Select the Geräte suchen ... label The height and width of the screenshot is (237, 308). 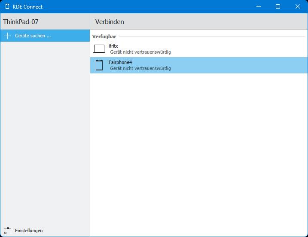click(x=33, y=36)
